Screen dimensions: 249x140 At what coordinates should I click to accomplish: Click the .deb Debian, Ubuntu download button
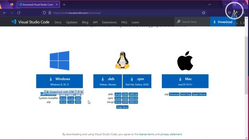108,81
